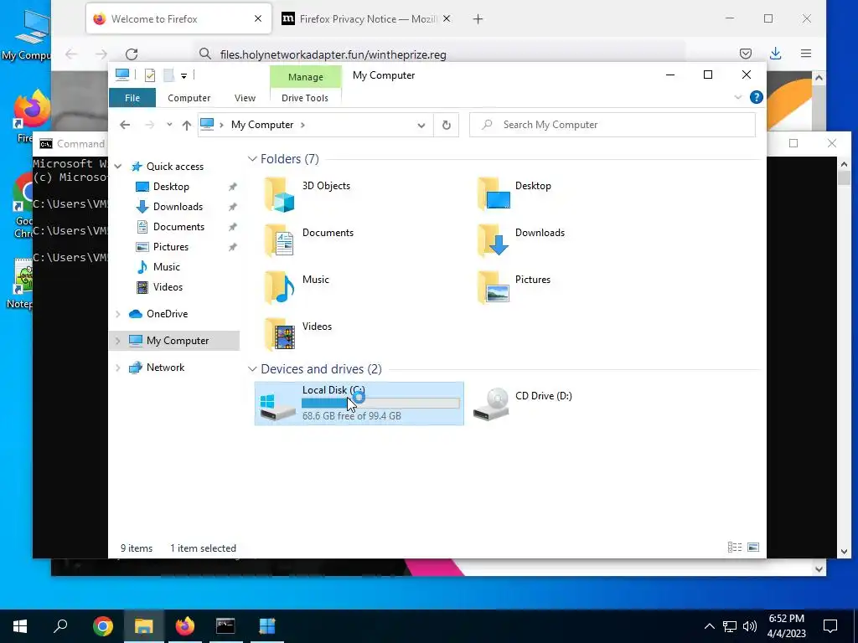858x643 pixels.
Task: Select Music under Quick access
Action: tap(167, 267)
